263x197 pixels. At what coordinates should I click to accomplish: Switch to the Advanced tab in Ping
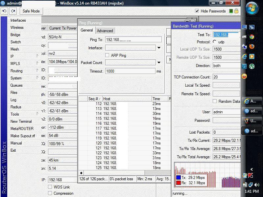coord(105,31)
